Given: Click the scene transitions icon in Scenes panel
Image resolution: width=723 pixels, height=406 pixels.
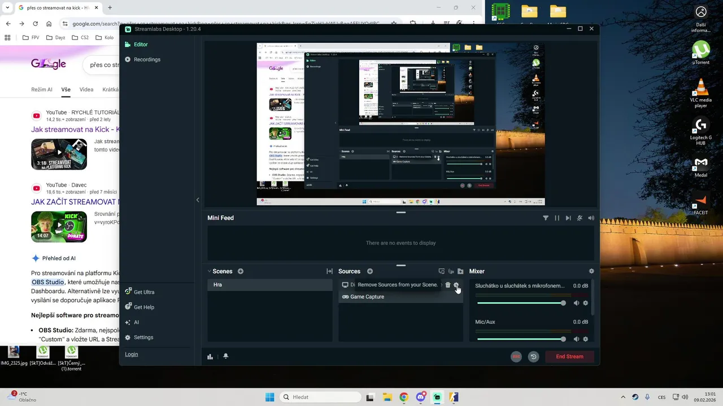Looking at the screenshot, I should [x=329, y=271].
